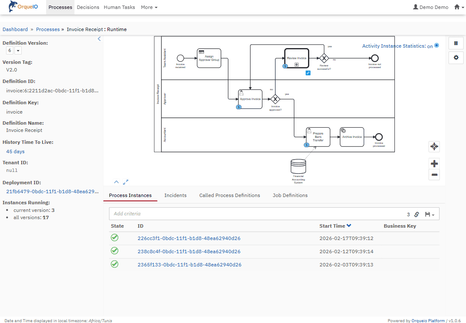Screen dimensions: 466x323
Task: Switch to the Job Definitions tab
Action: [x=290, y=195]
